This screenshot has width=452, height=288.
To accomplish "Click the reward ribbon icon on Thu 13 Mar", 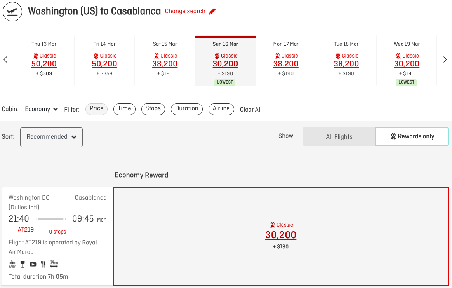I will click(35, 56).
